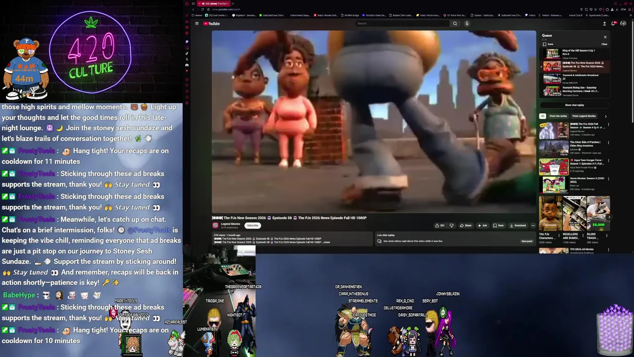This screenshot has width=634, height=357.
Task: Save the video with the Save button
Action: tap(498, 226)
